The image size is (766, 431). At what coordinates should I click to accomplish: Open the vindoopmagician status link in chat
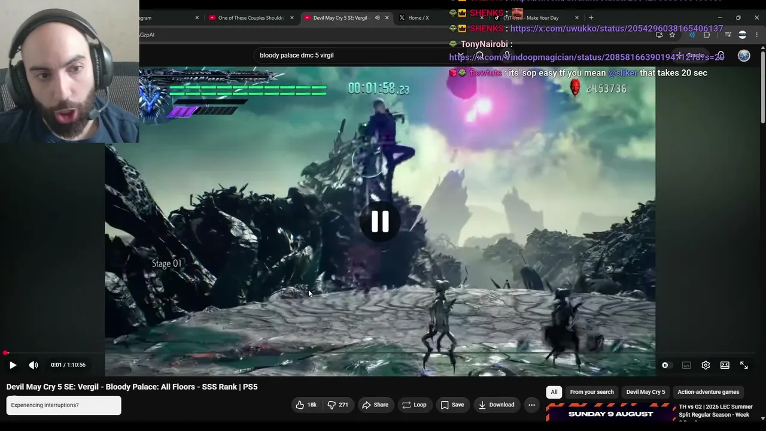(586, 57)
